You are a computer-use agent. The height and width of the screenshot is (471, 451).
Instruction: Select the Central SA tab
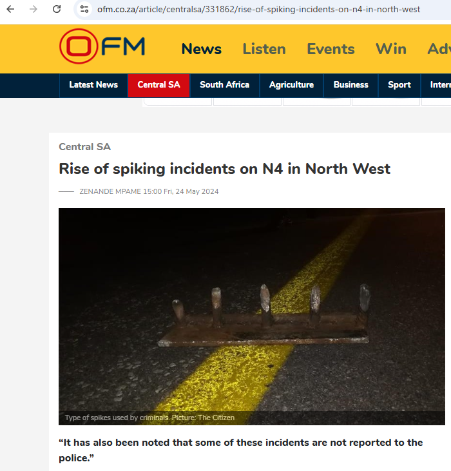click(159, 85)
